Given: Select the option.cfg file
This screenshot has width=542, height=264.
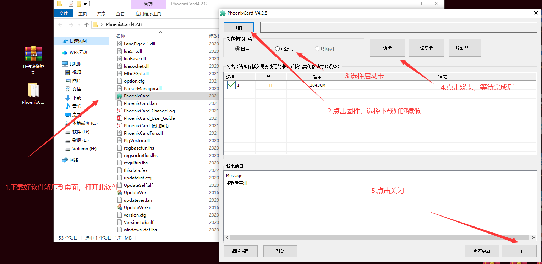Looking at the screenshot, I should 134,81.
